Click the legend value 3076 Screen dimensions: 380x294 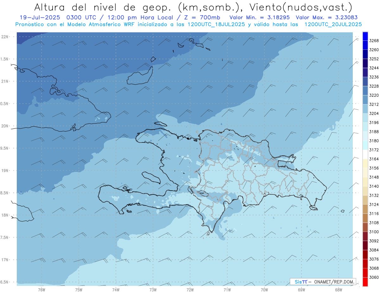374,259
